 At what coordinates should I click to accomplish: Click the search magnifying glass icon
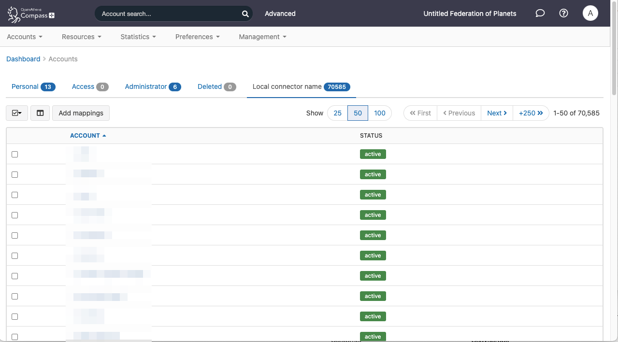coord(244,14)
